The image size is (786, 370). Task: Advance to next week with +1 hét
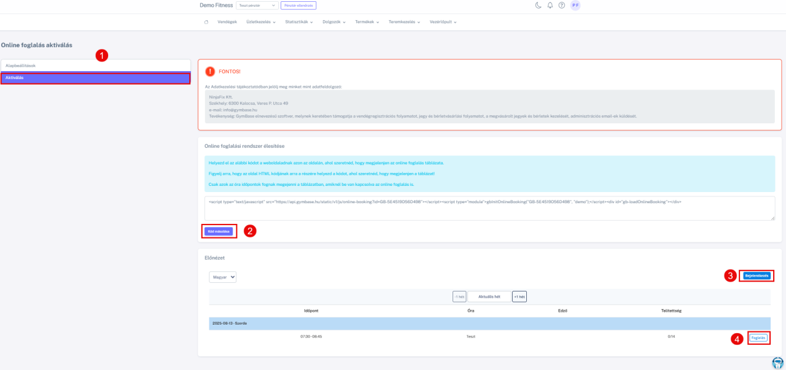point(519,297)
